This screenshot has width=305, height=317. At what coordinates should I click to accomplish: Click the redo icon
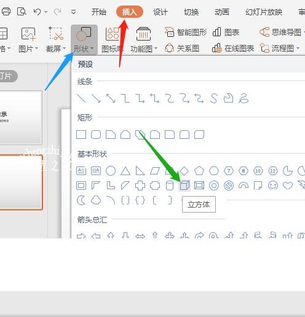coord(57,12)
